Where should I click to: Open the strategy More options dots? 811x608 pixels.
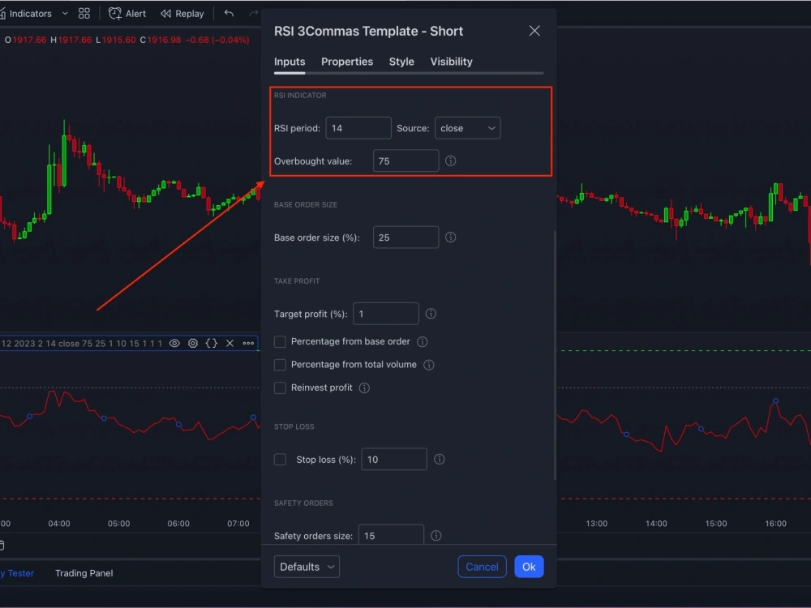(248, 343)
